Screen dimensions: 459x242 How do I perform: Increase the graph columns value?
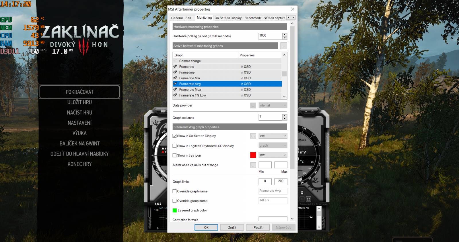pyautogui.click(x=285, y=115)
